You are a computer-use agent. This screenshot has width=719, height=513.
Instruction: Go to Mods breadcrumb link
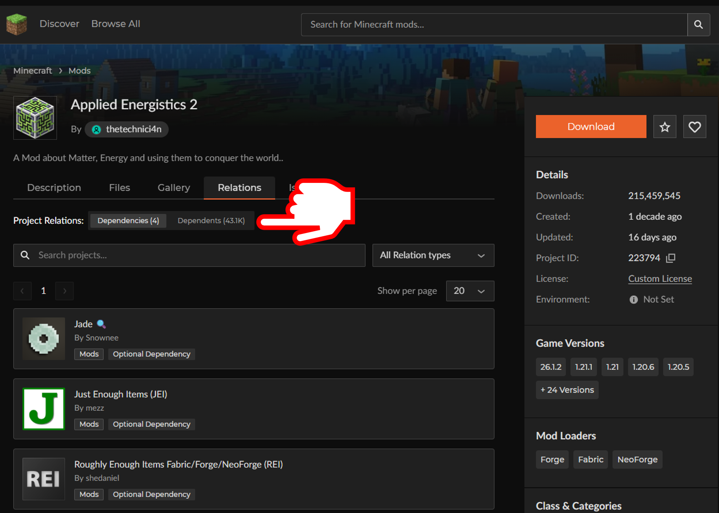79,71
